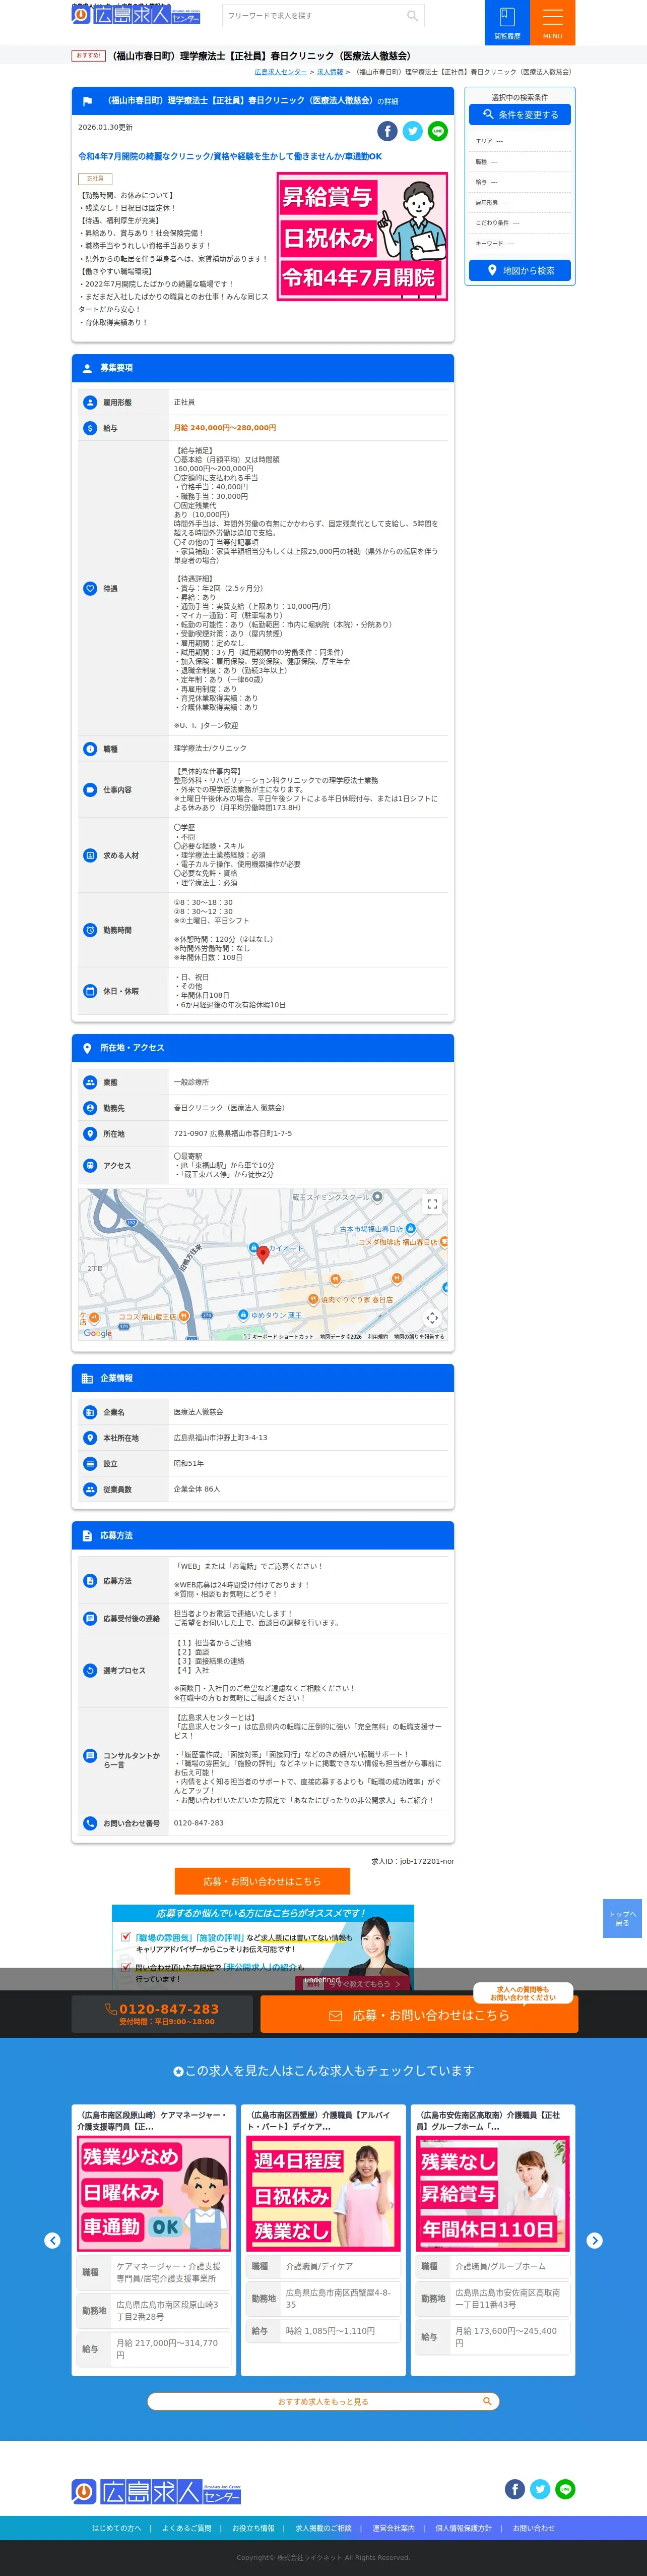Call the 0120-847-283 phone button
The height and width of the screenshot is (2576, 647).
(162, 2014)
